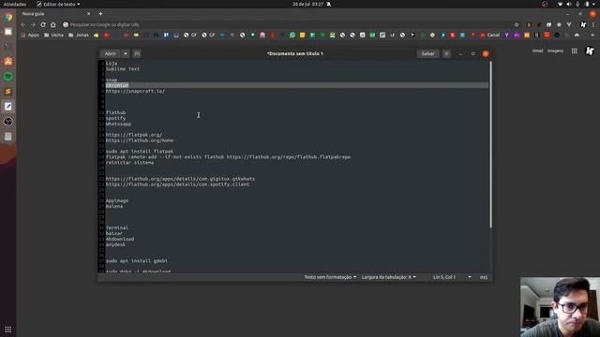The width and height of the screenshot is (600, 337).
Task: Open the 'Editor de texto' app menu
Action: 58,4
